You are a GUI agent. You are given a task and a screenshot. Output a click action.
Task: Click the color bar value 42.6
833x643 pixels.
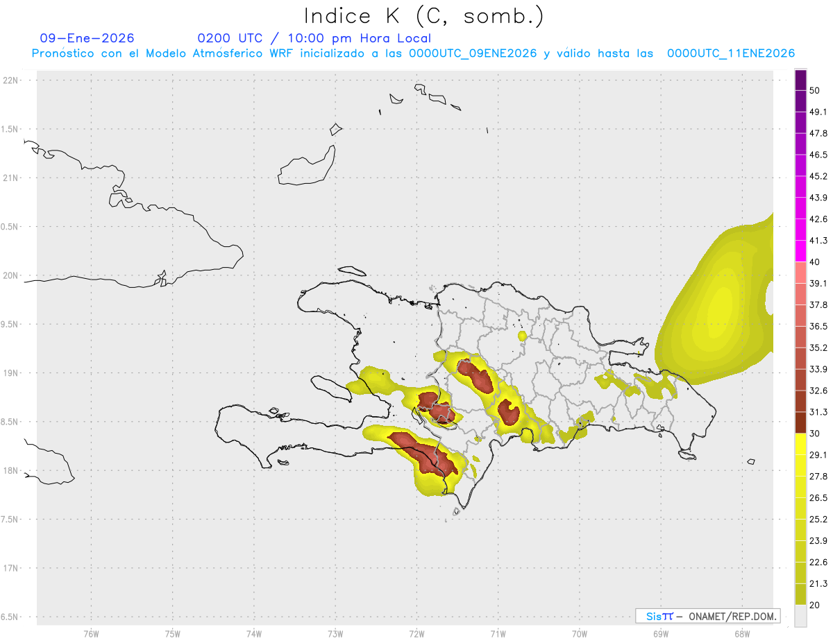[818, 219]
